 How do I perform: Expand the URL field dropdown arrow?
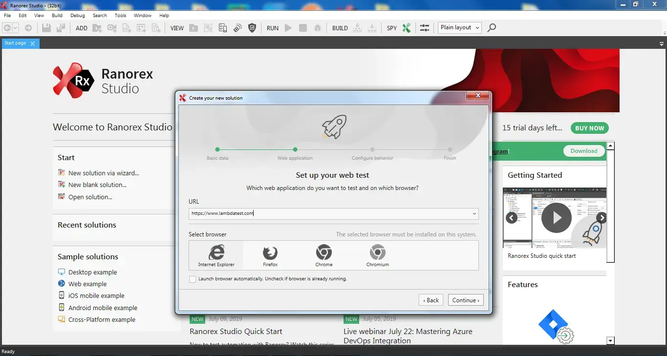[473, 214]
